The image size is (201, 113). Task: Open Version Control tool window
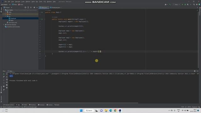[x=8, y=105]
